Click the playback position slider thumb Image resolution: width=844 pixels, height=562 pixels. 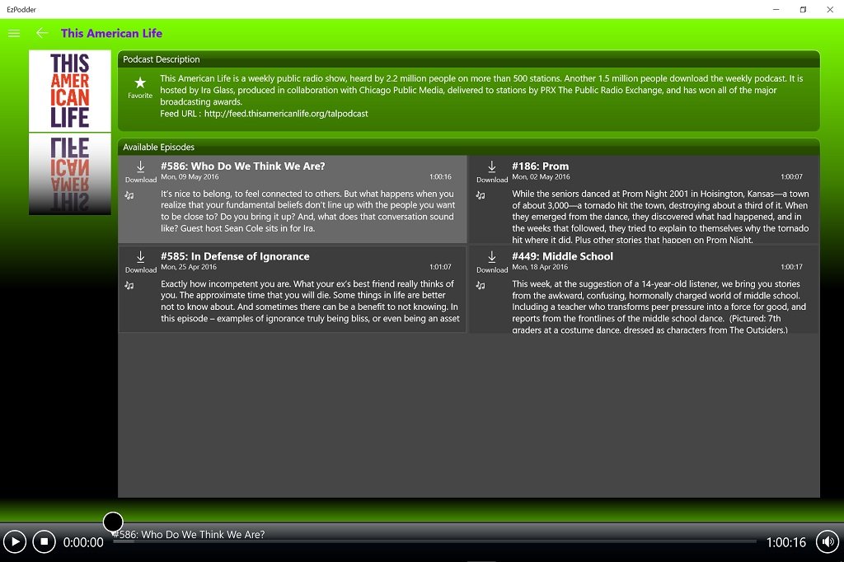click(x=113, y=522)
